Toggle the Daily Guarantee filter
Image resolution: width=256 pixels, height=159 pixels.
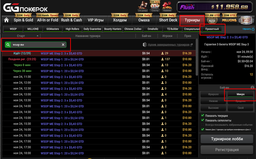point(92,29)
